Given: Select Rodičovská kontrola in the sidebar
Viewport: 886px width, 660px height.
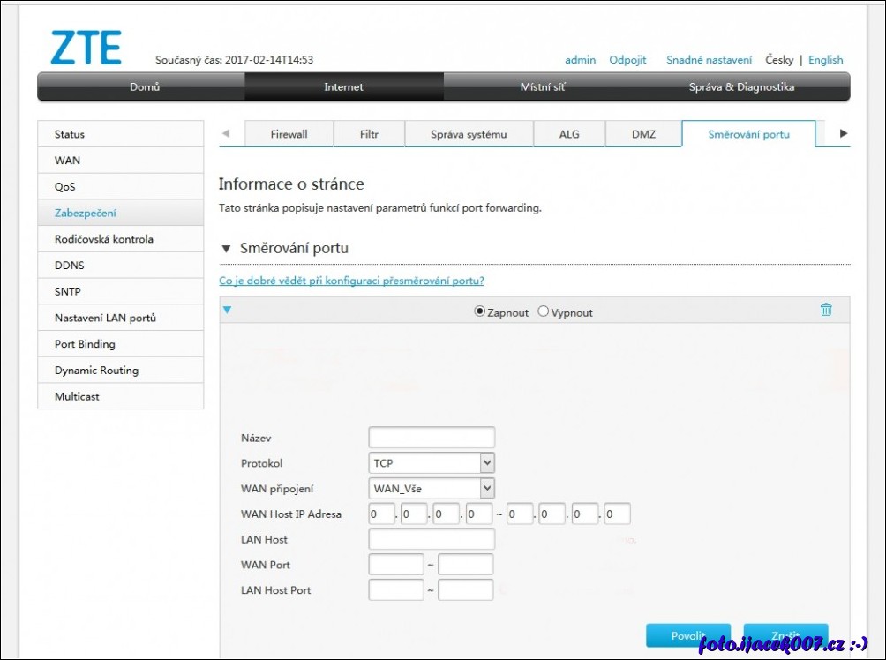Looking at the screenshot, I should pos(104,239).
